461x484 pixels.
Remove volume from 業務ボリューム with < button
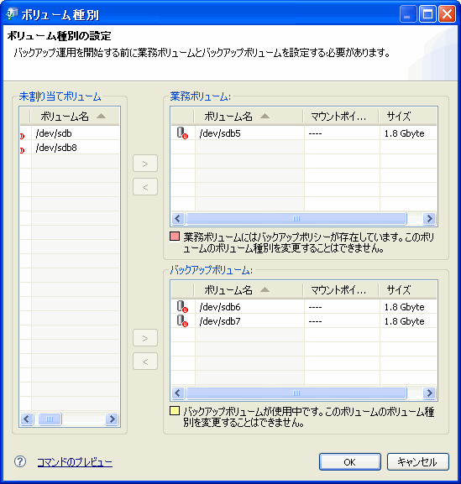[x=145, y=187]
